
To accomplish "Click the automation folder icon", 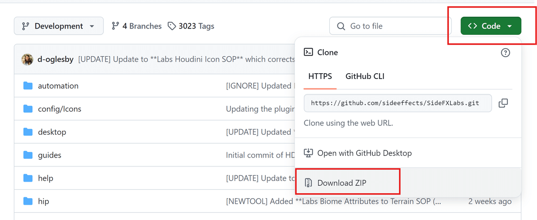I will tap(28, 86).
